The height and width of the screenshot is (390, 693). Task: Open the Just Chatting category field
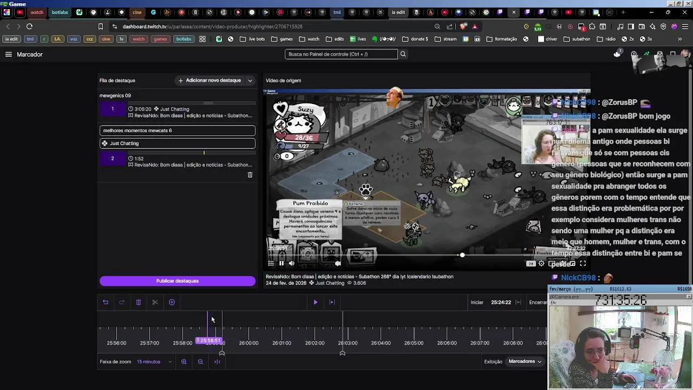coord(177,144)
